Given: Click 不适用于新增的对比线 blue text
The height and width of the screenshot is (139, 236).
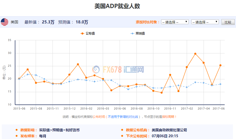Looking at the screenshot, I should [x=123, y=117].
